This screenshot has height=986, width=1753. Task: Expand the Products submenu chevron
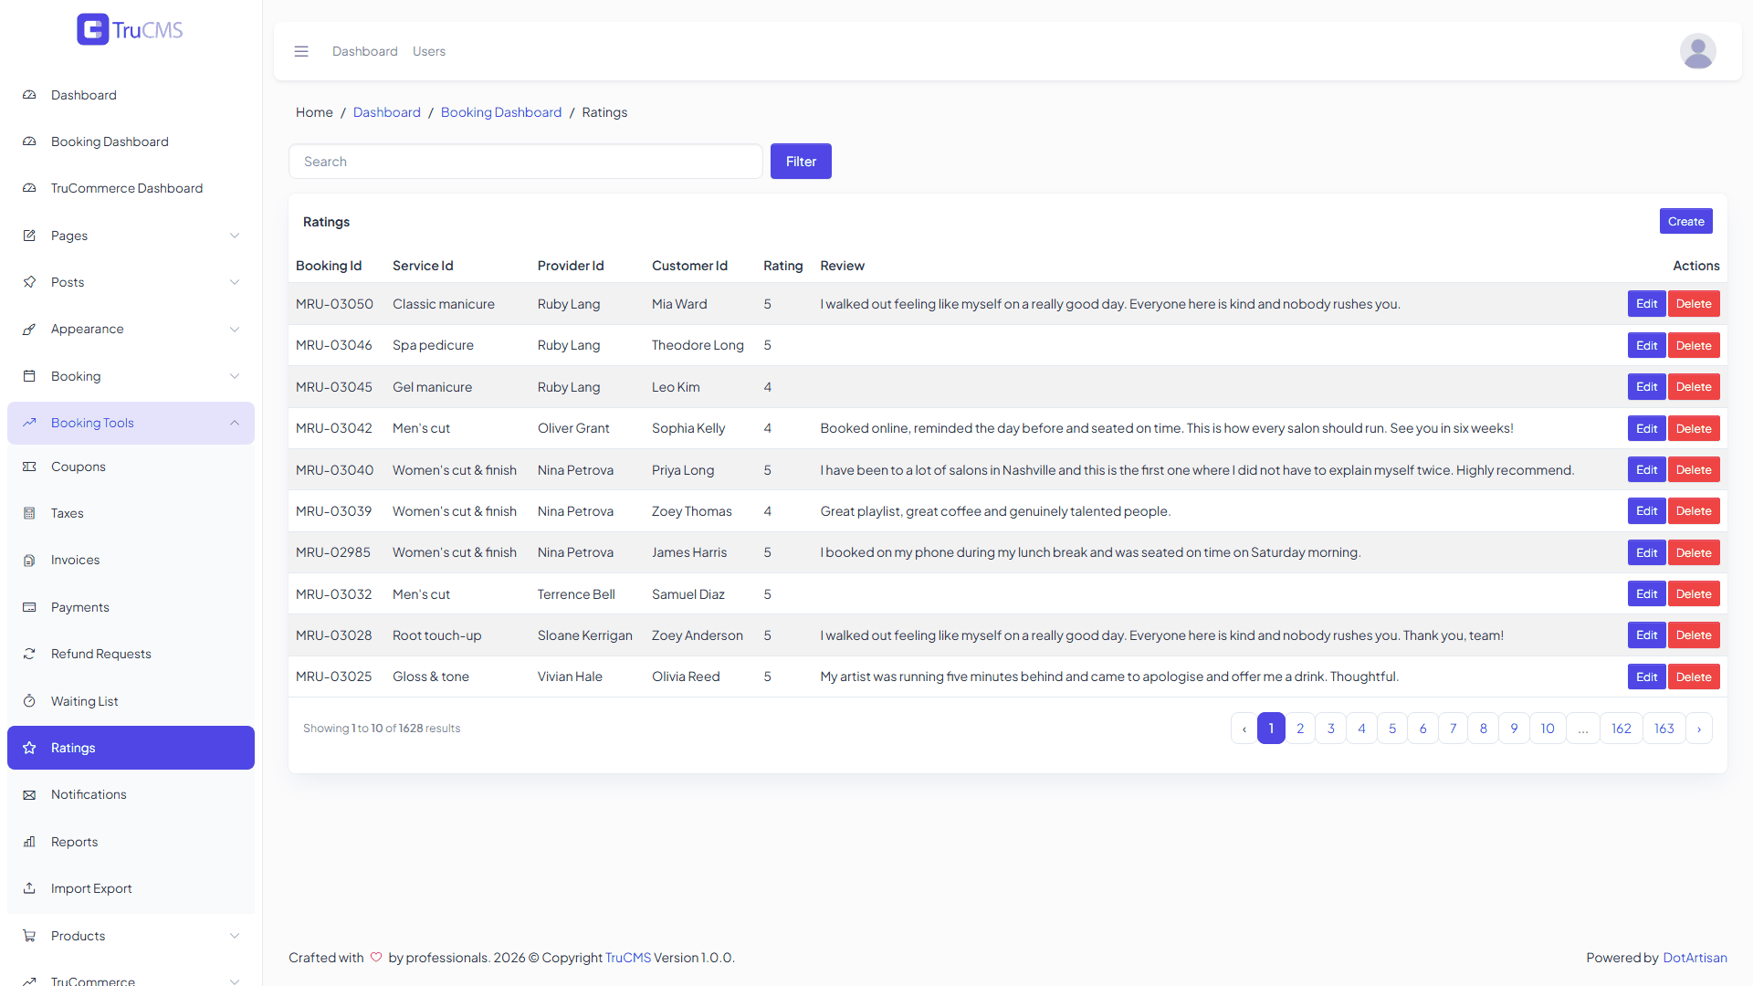coord(235,936)
